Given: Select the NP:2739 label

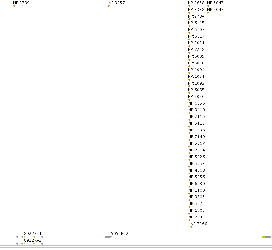Looking at the screenshot, I should (x=21, y=3).
